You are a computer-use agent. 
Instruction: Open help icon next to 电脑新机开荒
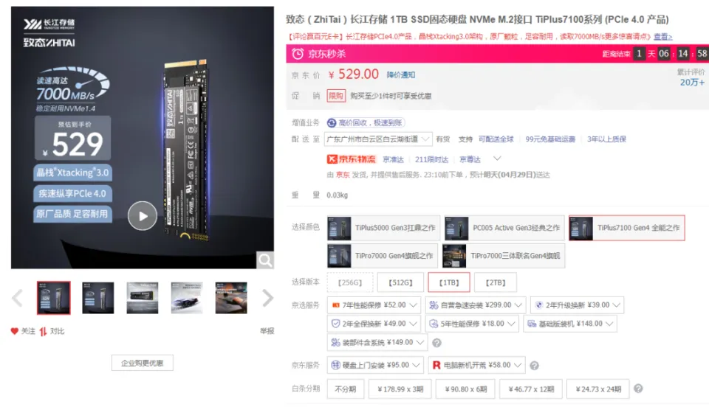[534, 366]
